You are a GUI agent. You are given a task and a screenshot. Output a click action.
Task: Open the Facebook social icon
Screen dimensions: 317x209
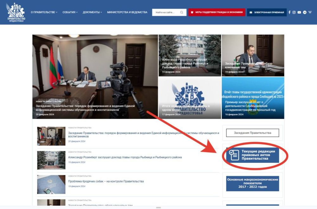point(289,12)
